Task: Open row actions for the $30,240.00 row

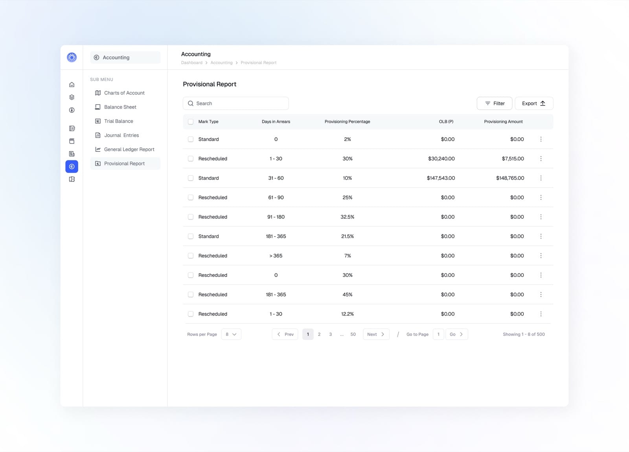Action: [x=541, y=159]
